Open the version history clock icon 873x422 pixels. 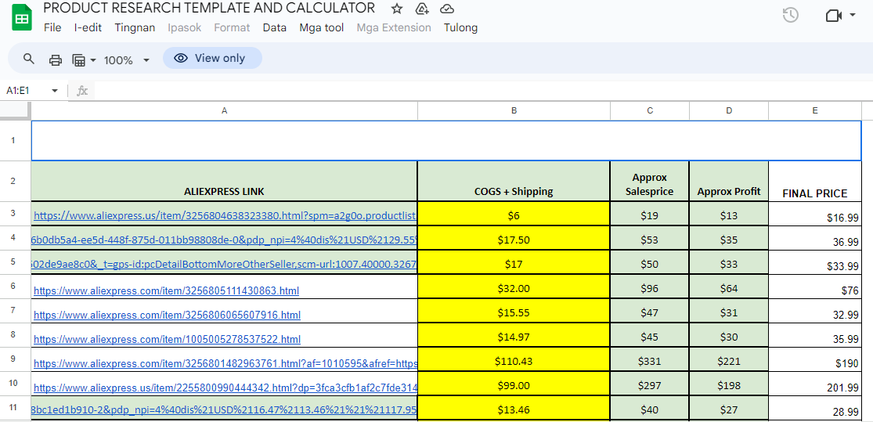coord(791,15)
